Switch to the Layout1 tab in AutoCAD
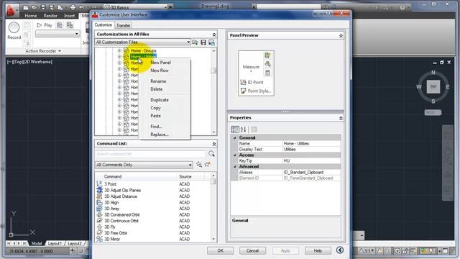This screenshot has width=460, height=259. click(55, 243)
